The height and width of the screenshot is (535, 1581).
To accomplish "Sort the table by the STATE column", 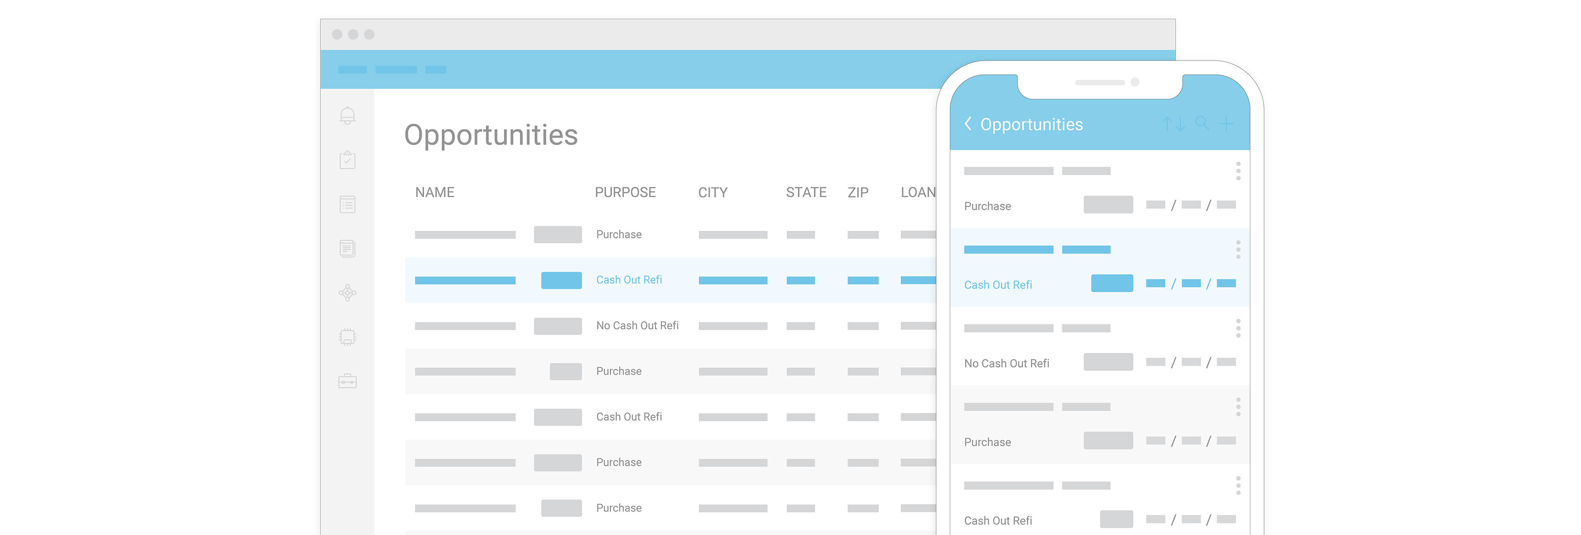I will pyautogui.click(x=807, y=193).
